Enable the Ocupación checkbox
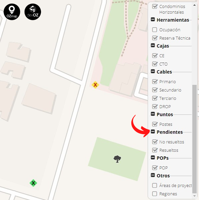199x200 pixels. pyautogui.click(x=155, y=30)
